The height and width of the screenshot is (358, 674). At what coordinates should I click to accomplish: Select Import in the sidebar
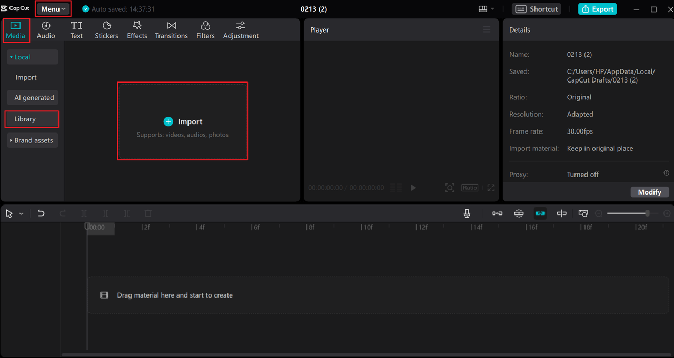26,77
